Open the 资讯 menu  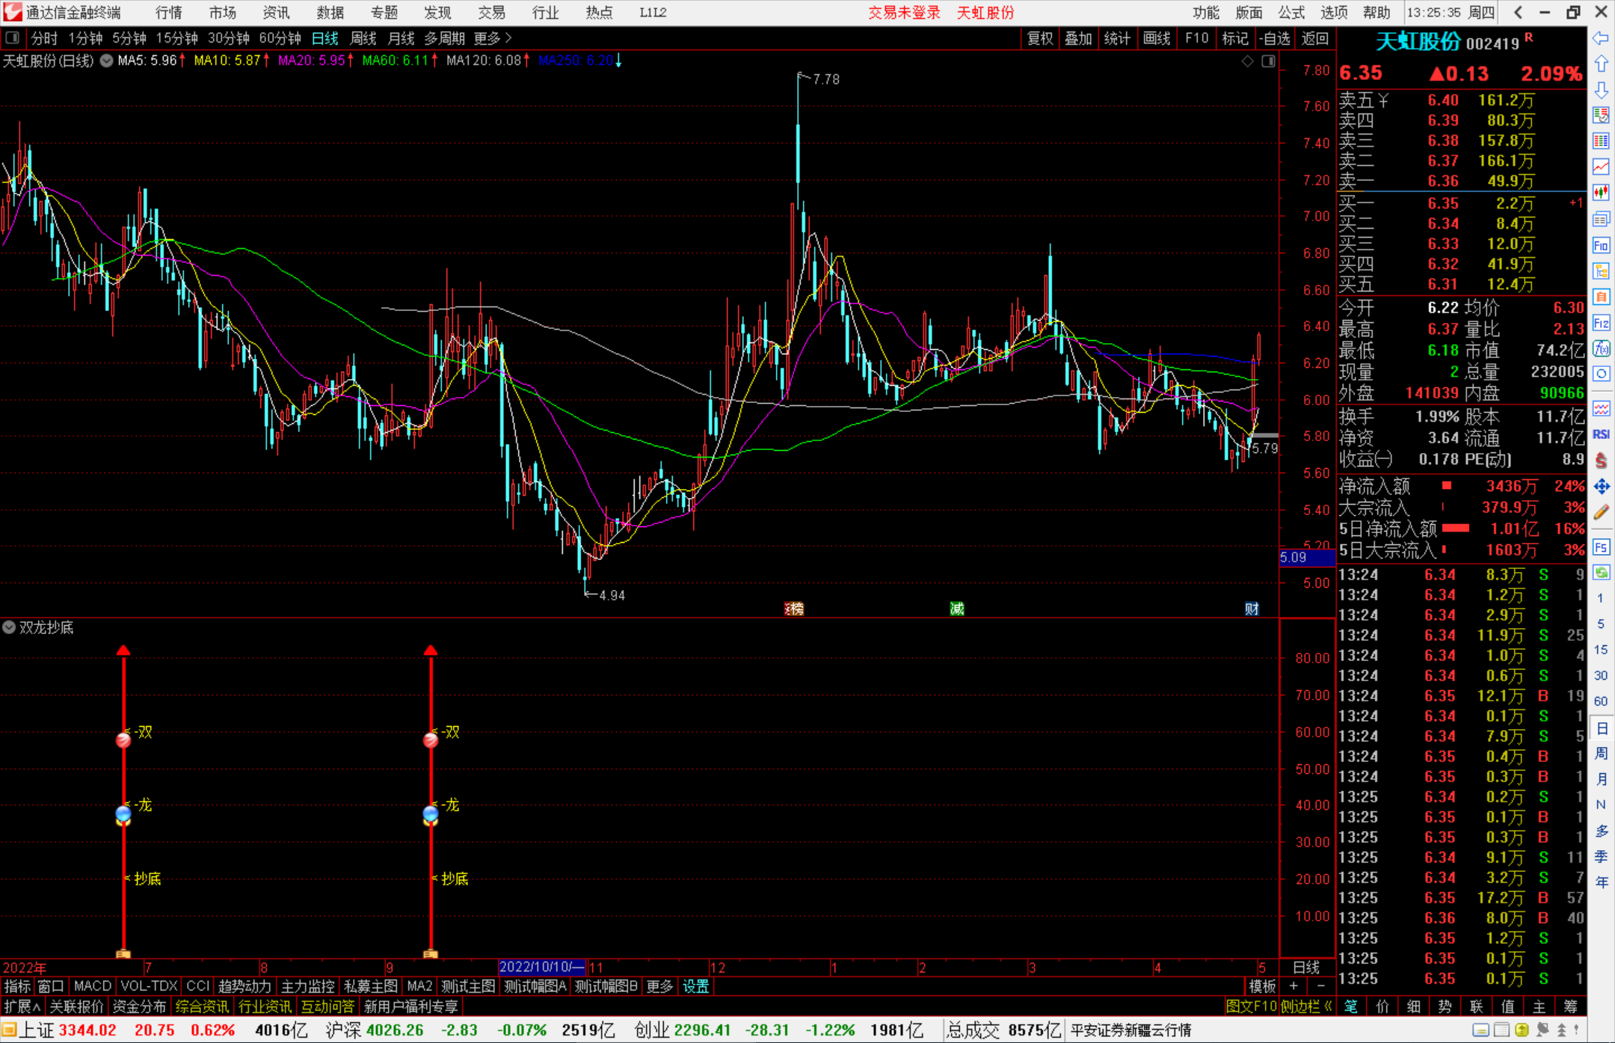pyautogui.click(x=276, y=13)
